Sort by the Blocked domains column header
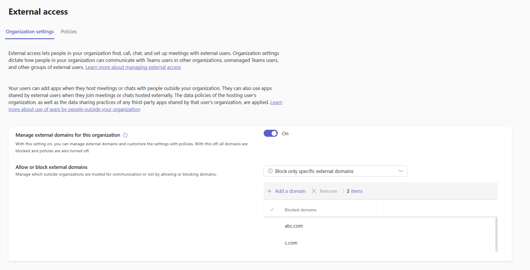Image resolution: width=530 pixels, height=270 pixels. point(300,210)
